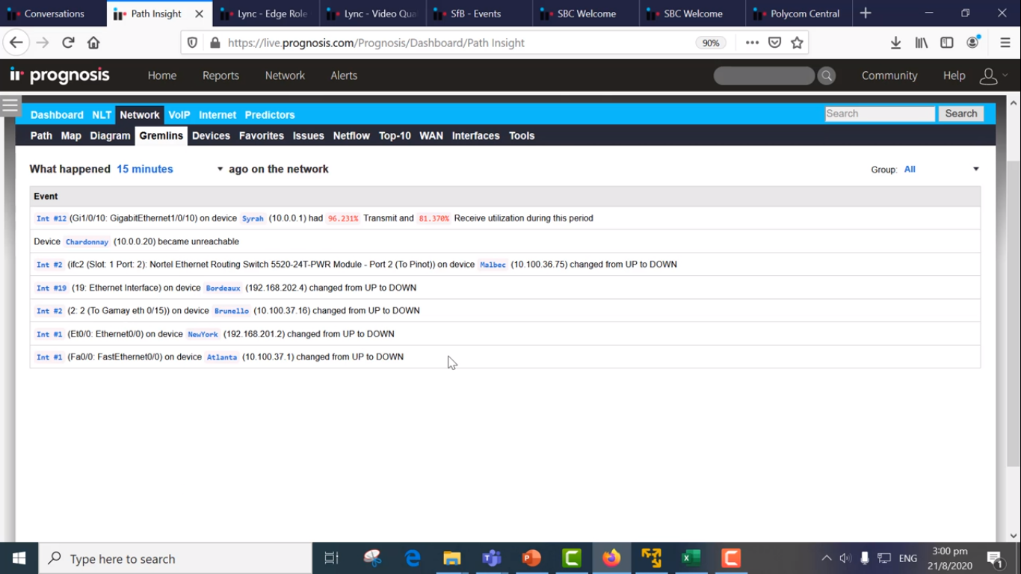
Task: Open the Community link
Action: point(889,75)
